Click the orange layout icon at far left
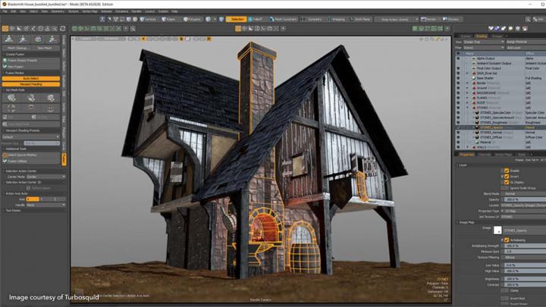546x307 pixels. point(5,29)
